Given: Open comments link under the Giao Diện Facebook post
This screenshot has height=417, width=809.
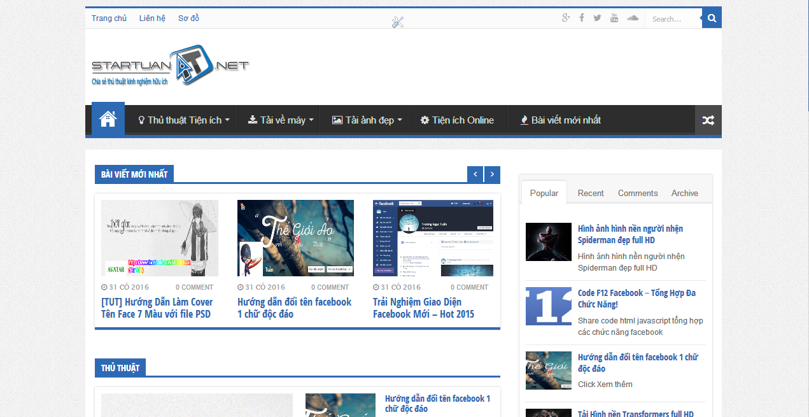Looking at the screenshot, I should click(x=469, y=287).
